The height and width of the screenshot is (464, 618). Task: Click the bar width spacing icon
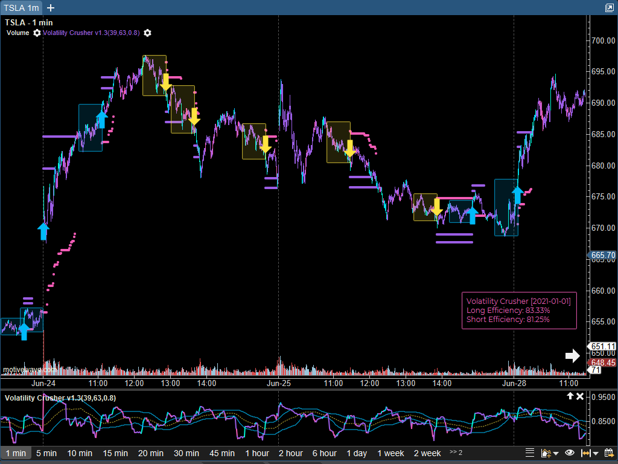click(586, 453)
